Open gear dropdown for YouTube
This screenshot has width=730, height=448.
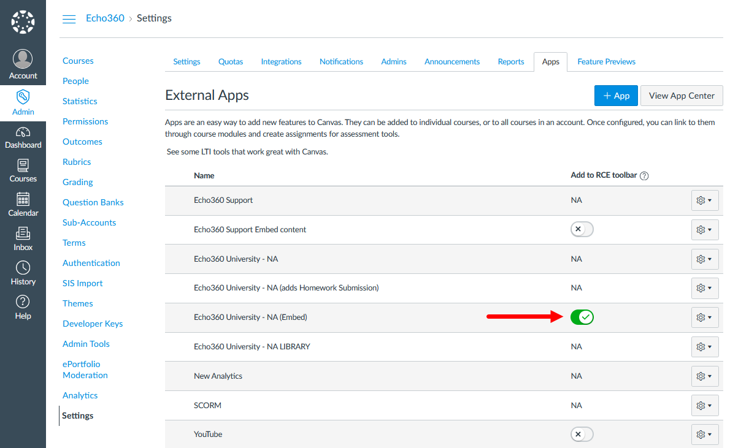click(704, 435)
